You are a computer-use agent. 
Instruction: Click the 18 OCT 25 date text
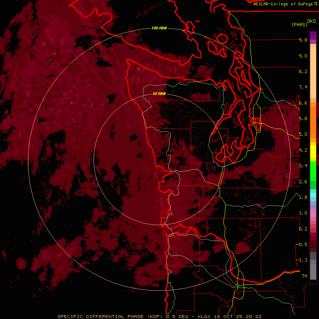coord(229,317)
